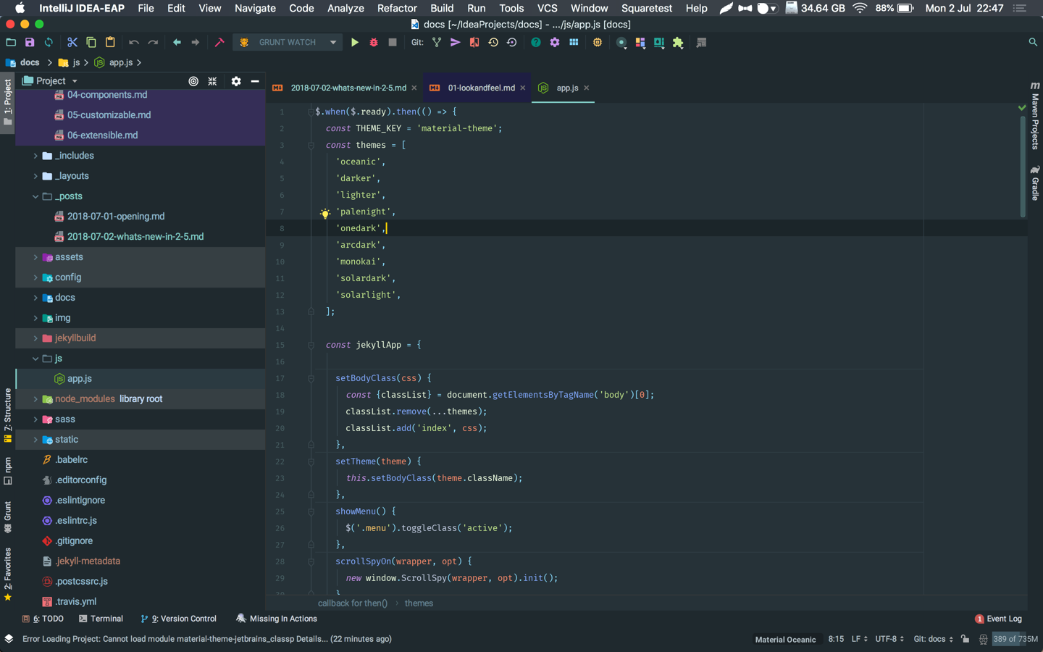
Task: Toggle the read-only lock in the status bar
Action: [964, 640]
